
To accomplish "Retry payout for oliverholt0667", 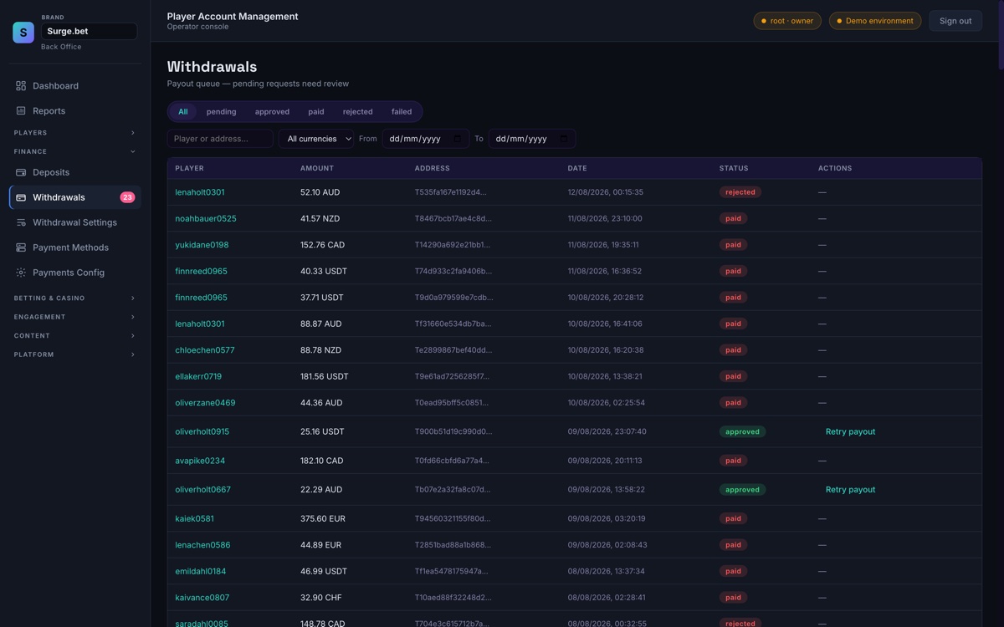I will 850,490.
